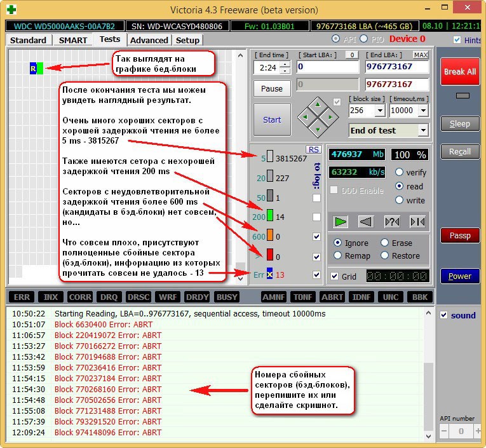Click the blue Err block marker

pos(269,274)
